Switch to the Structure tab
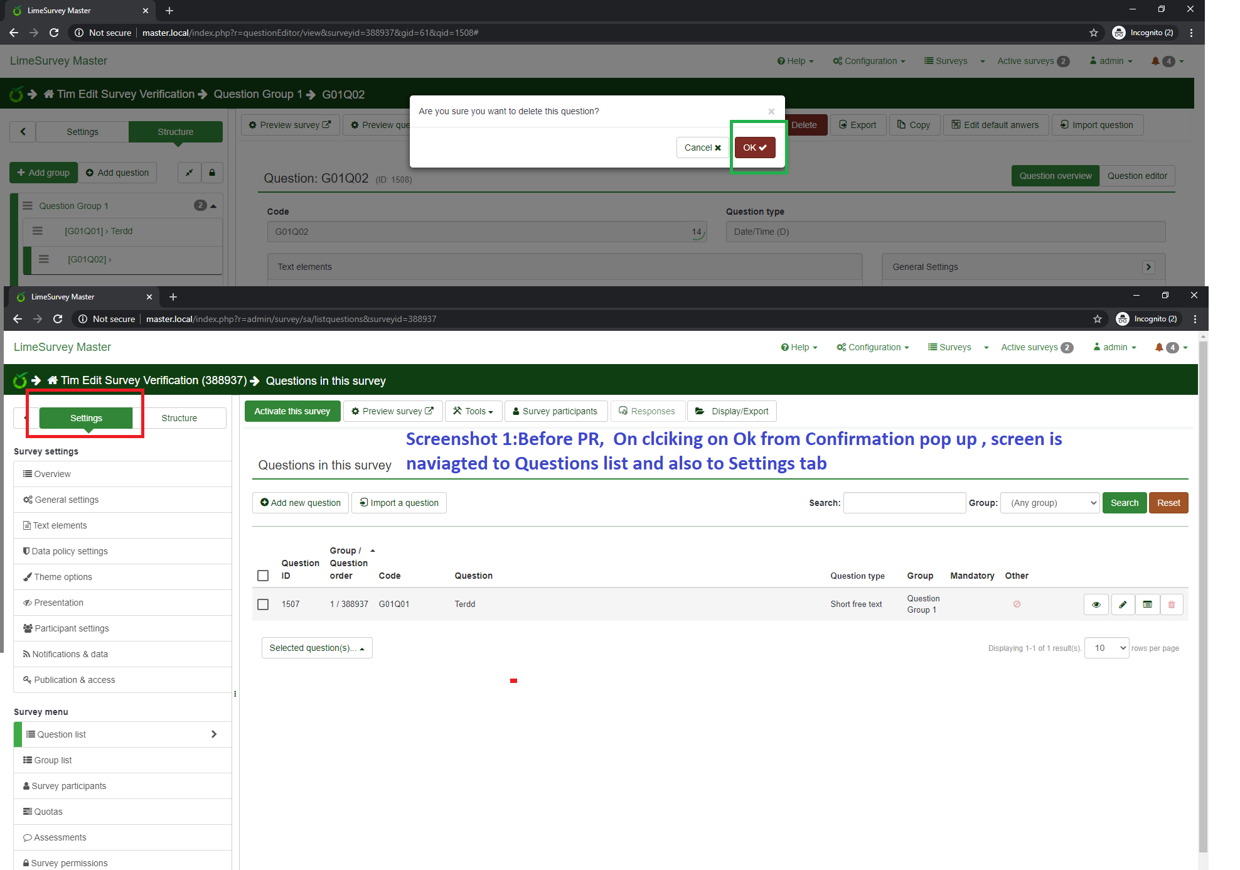1240x870 pixels. coord(179,418)
